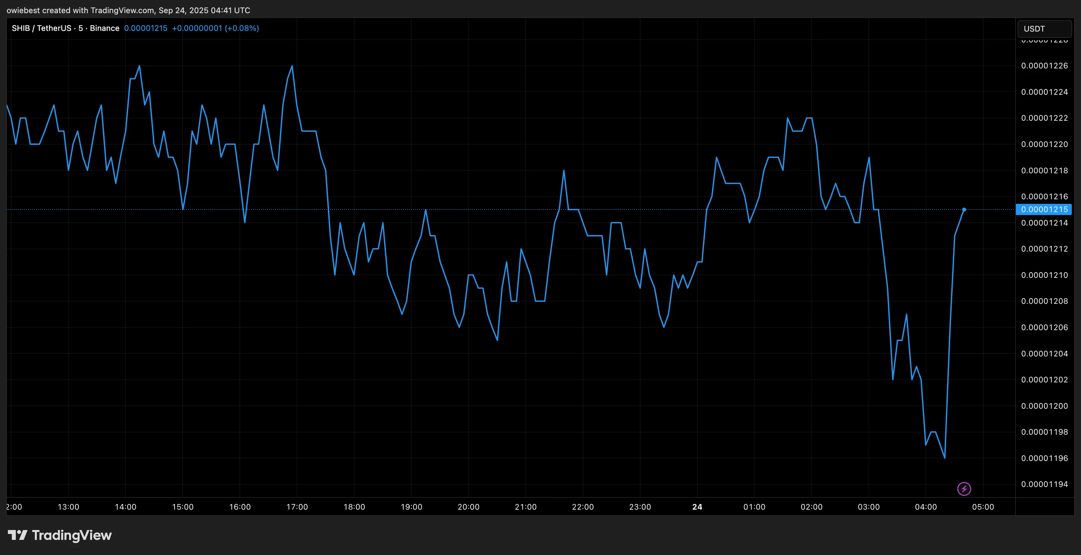
Task: Click the TradingView logo at bottom left
Action: (x=60, y=535)
